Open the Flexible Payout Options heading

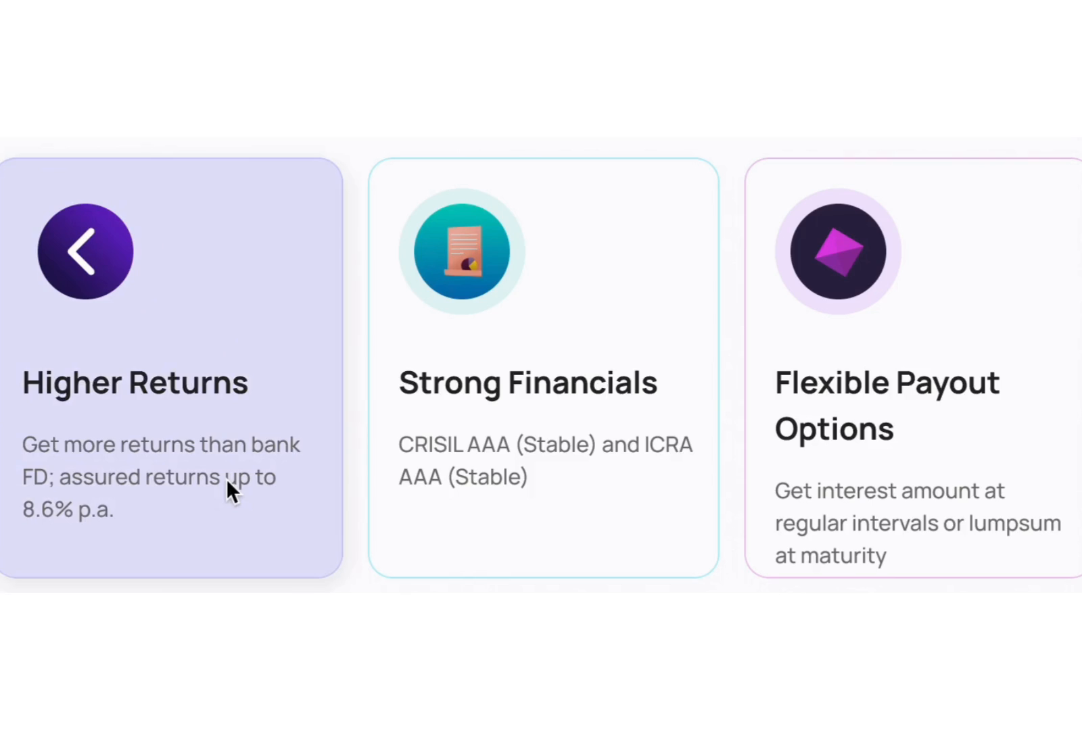tap(887, 383)
